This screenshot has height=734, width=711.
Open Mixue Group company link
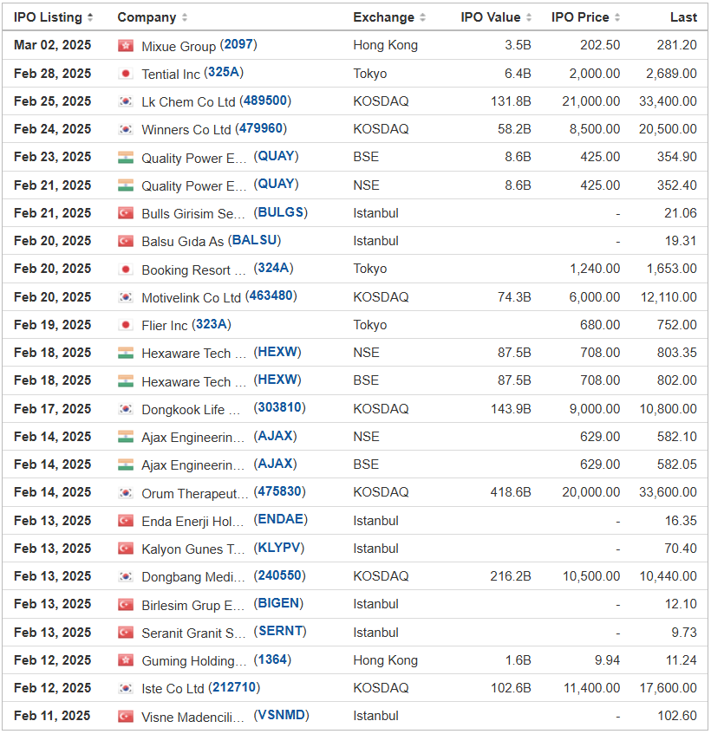pyautogui.click(x=179, y=46)
